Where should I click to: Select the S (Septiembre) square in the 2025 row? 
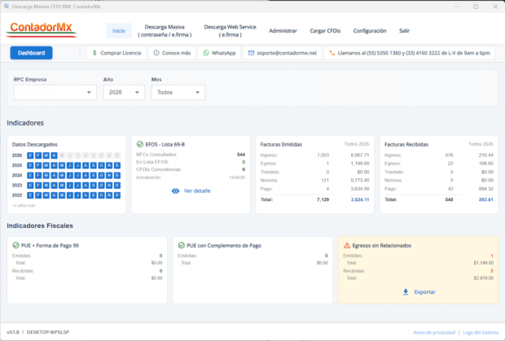tap(94, 165)
